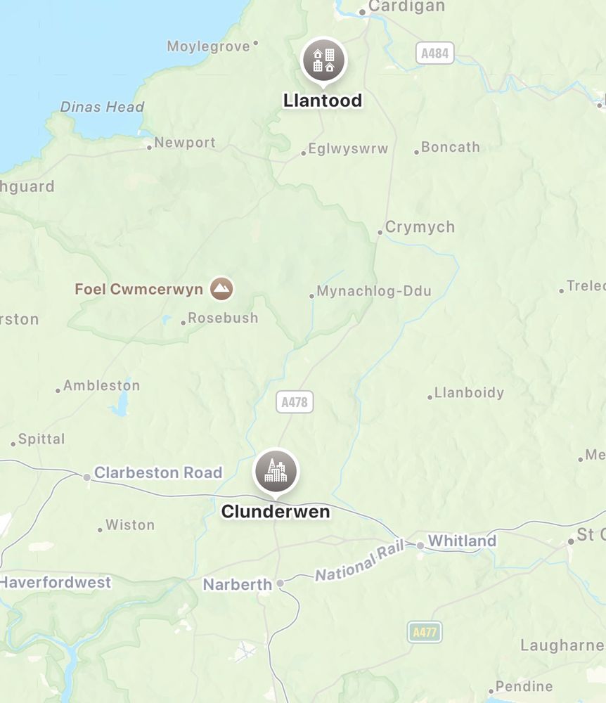Open the Cardigan town label
The image size is (606, 703).
(406, 7)
